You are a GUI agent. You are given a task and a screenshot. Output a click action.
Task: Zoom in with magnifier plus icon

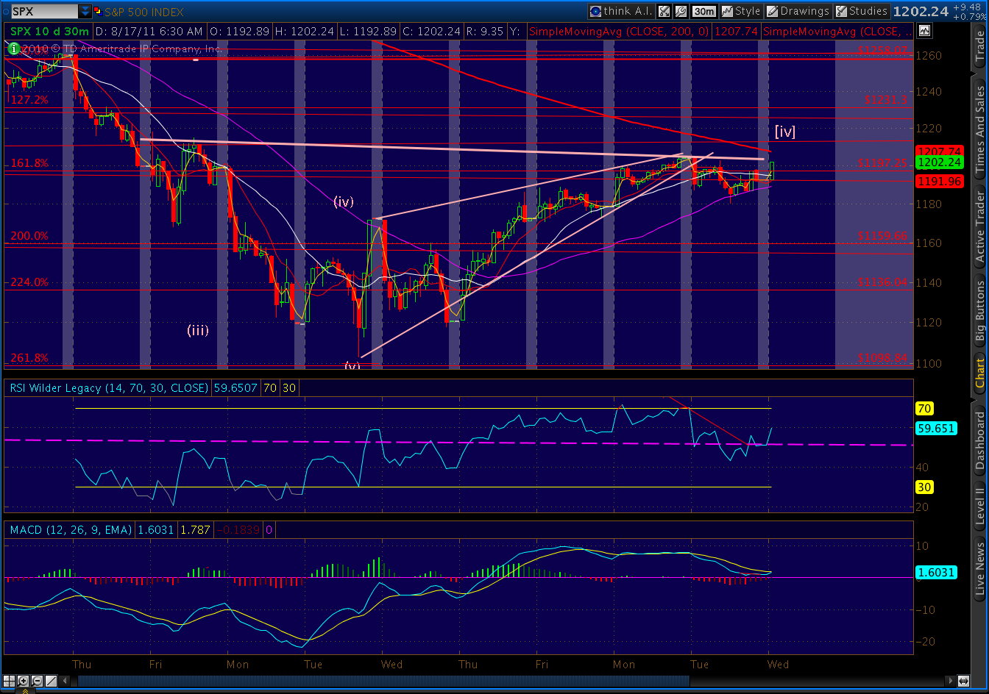tap(23, 681)
